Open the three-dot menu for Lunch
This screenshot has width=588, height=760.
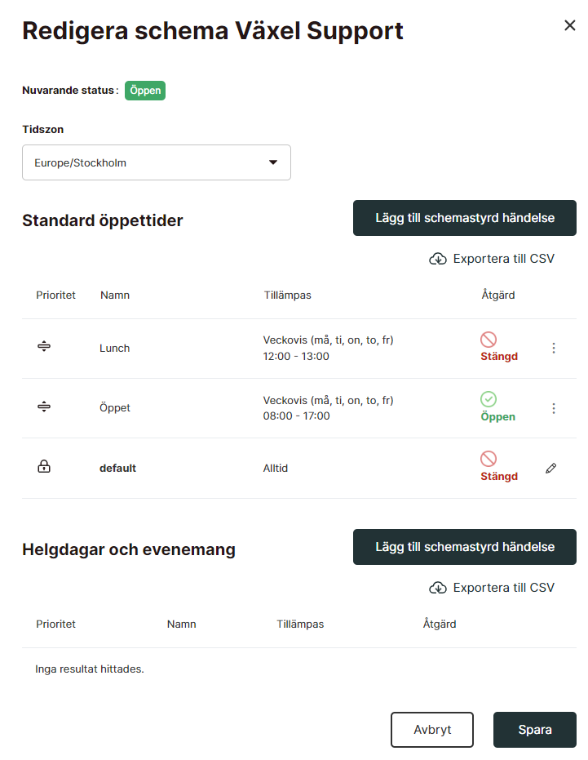click(x=554, y=348)
